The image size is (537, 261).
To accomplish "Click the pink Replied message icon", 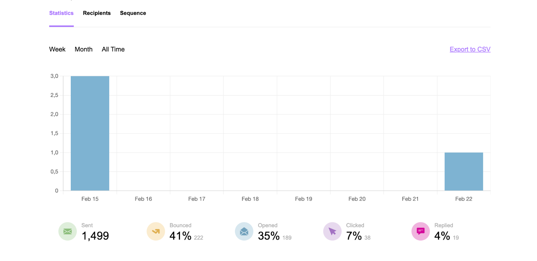I will point(421,231).
